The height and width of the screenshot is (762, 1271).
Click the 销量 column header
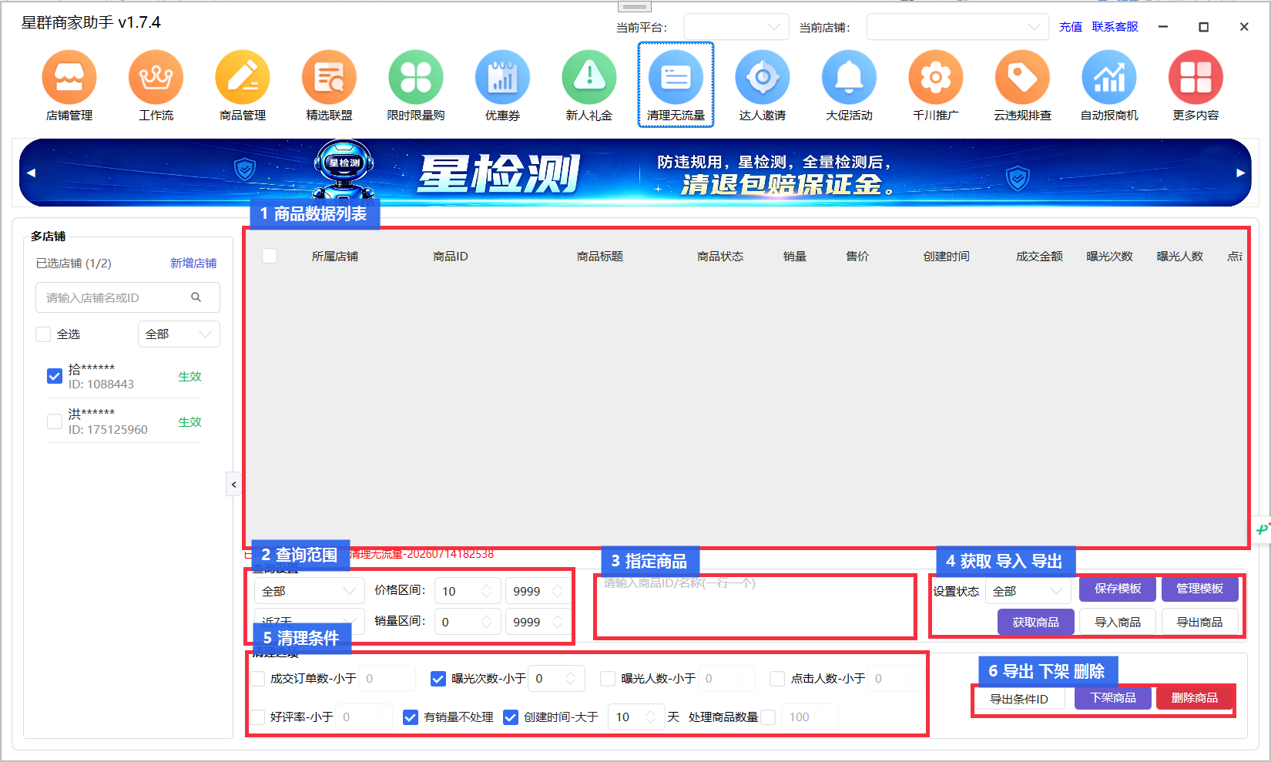794,256
